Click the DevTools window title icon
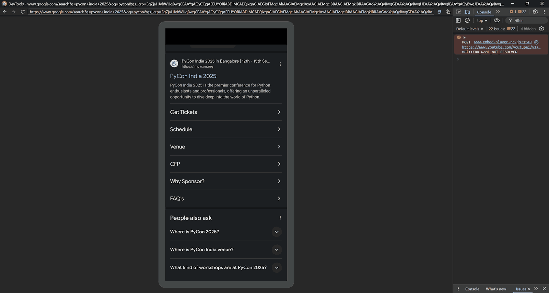The image size is (549, 293). coord(4,4)
